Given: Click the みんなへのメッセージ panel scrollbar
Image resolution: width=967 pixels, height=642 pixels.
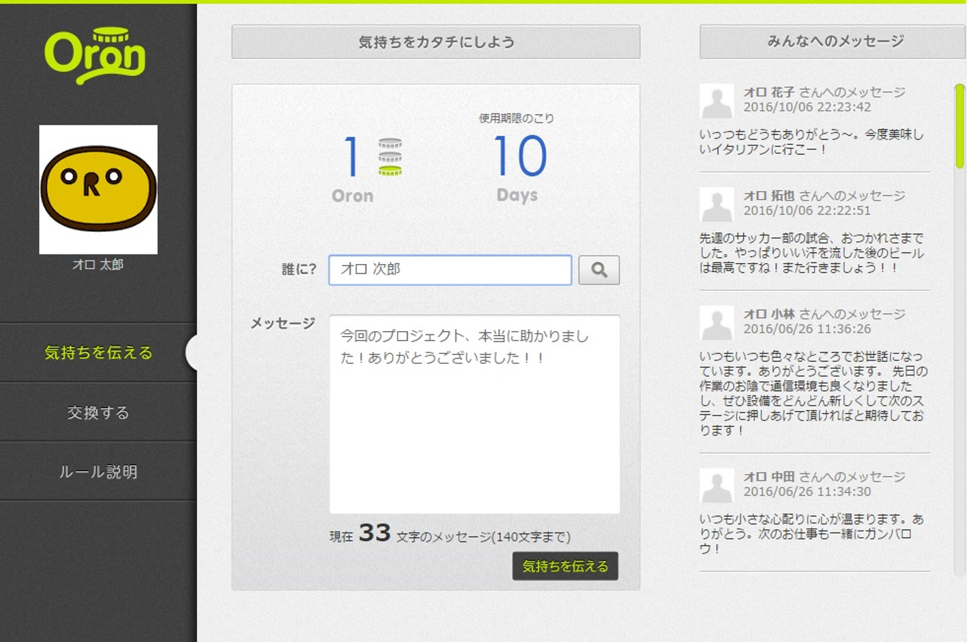Looking at the screenshot, I should point(960,127).
